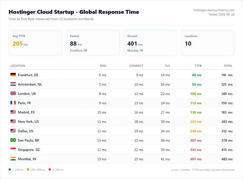
Task: Click the 94 ms TTFB value for Amsterdam
Action: pos(197,84)
